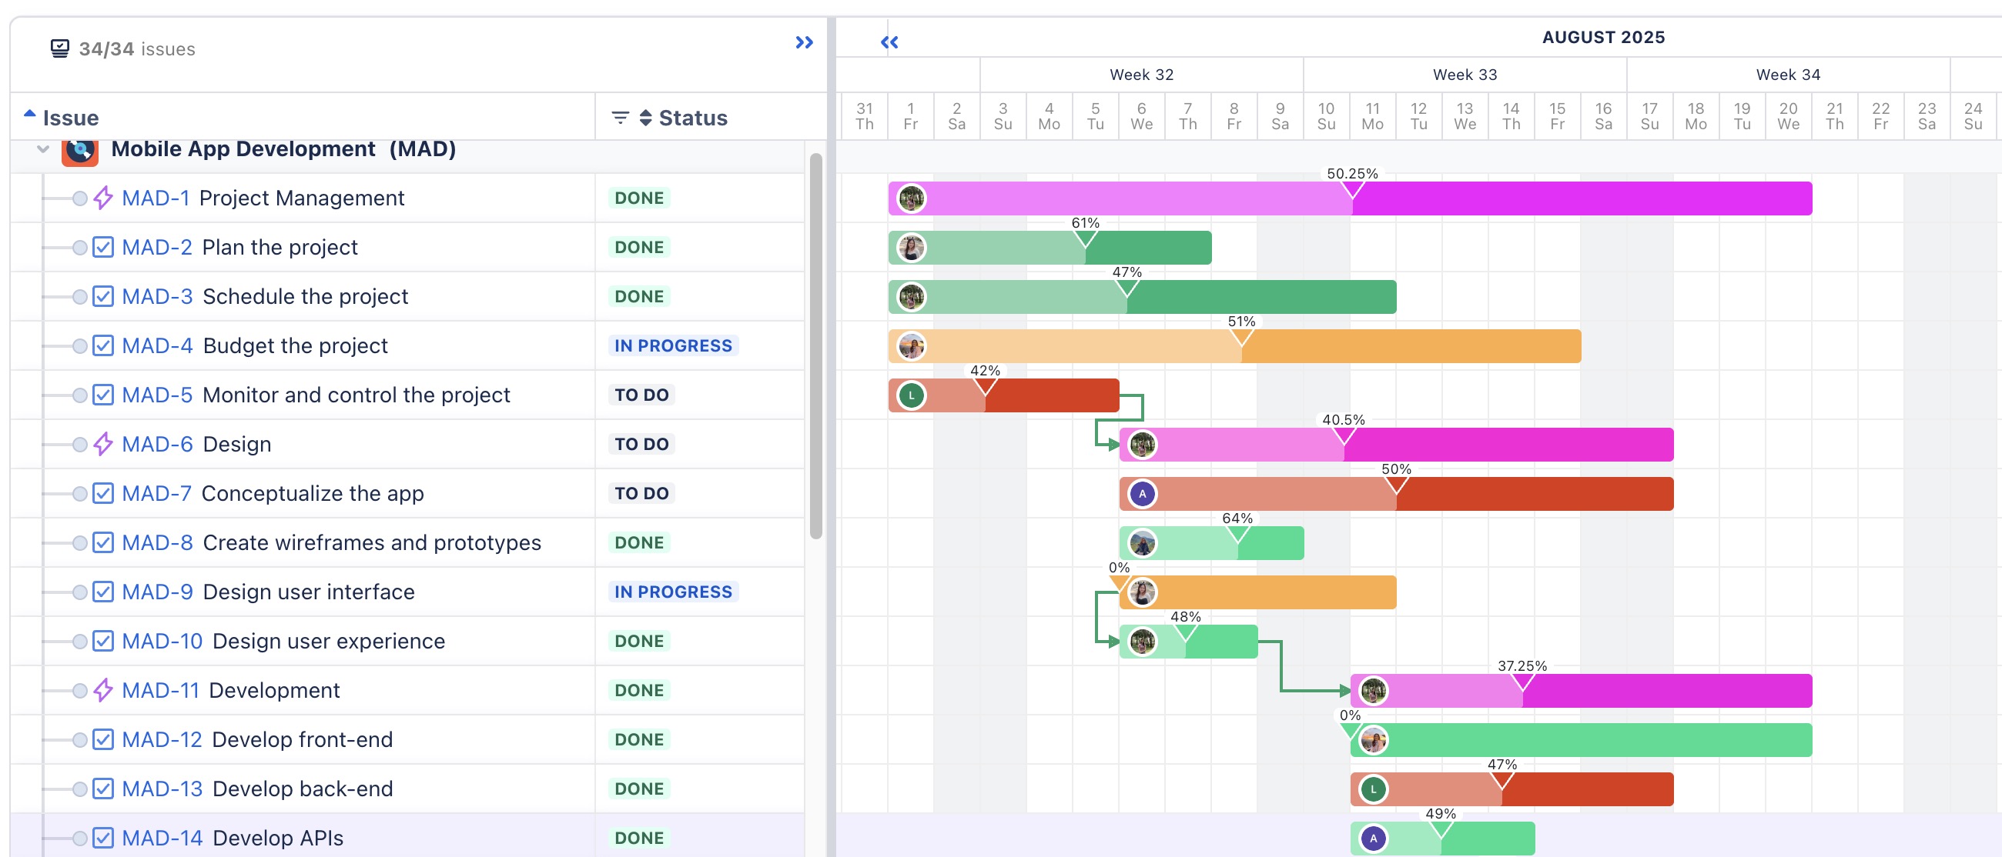Viewport: 2002px width, 857px height.
Task: Toggle the task checkbox icon for MAD-5
Action: click(x=103, y=395)
